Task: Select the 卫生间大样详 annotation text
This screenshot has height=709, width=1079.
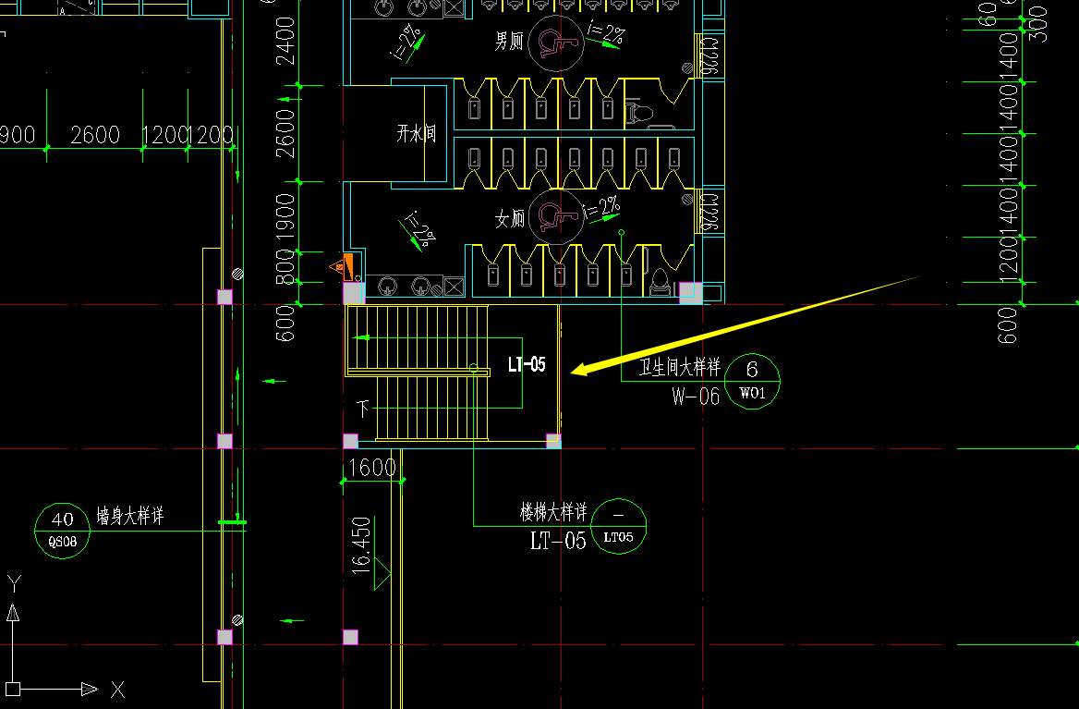Action: [x=679, y=367]
